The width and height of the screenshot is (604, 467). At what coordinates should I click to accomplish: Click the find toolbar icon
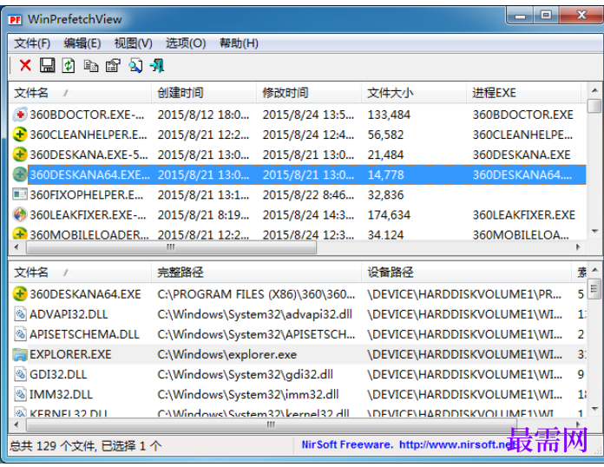coord(135,66)
